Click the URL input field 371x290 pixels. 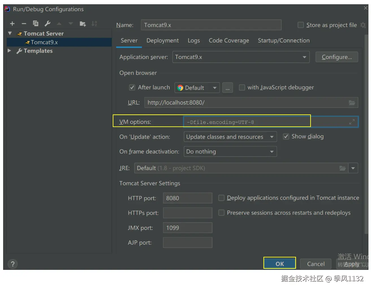[x=251, y=103]
